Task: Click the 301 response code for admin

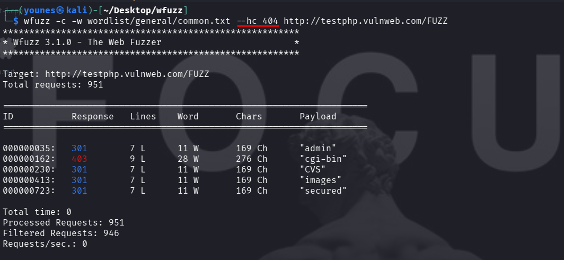Action: pos(80,148)
